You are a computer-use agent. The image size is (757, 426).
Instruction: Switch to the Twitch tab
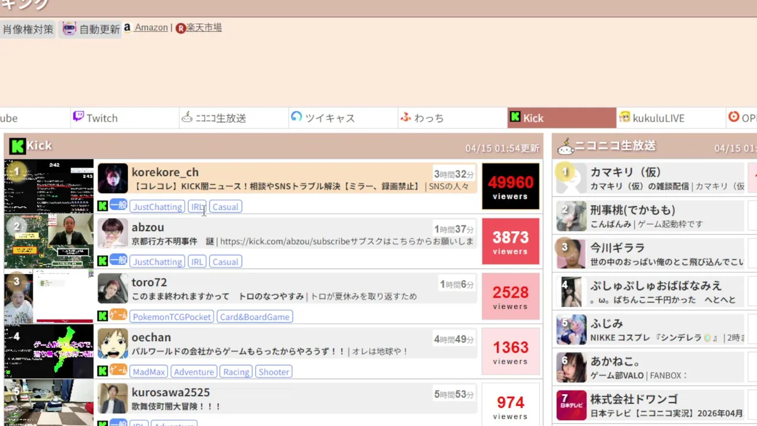pos(124,118)
